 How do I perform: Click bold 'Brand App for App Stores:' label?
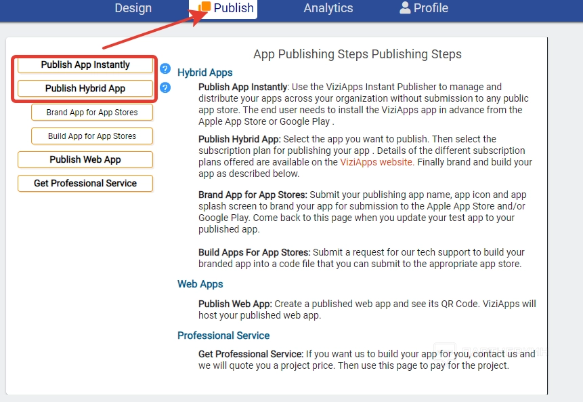253,195
